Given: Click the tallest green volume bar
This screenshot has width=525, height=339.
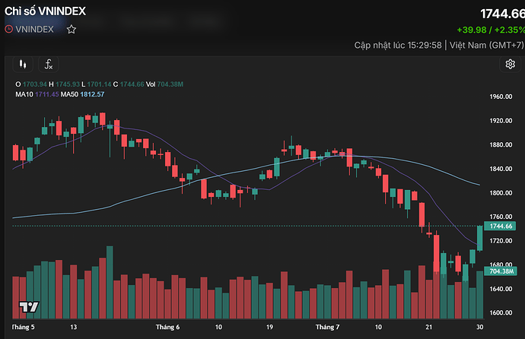Looking at the screenshot, I should tap(110, 282).
